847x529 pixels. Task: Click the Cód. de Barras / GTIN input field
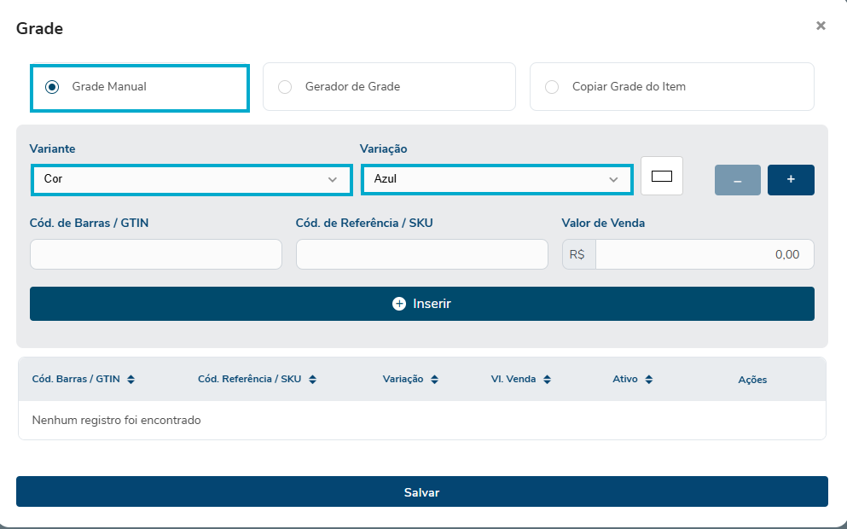click(x=156, y=254)
